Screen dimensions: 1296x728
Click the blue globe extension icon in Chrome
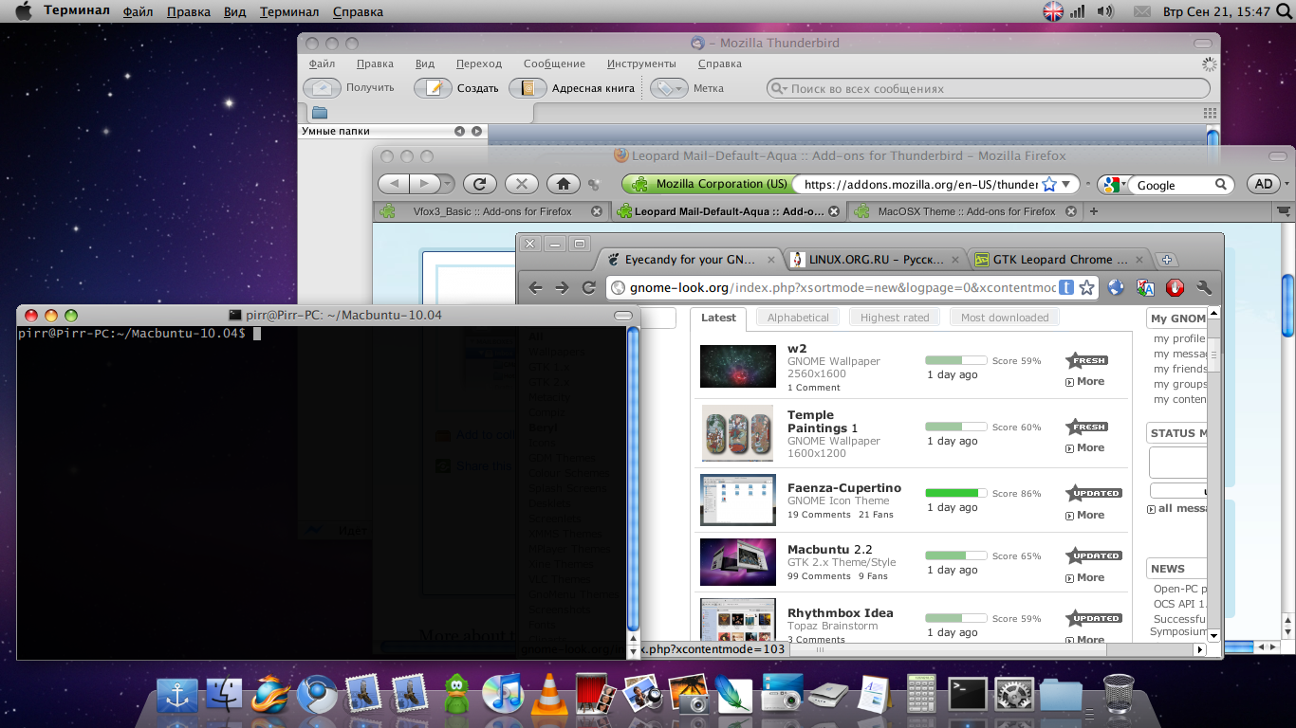click(1116, 287)
